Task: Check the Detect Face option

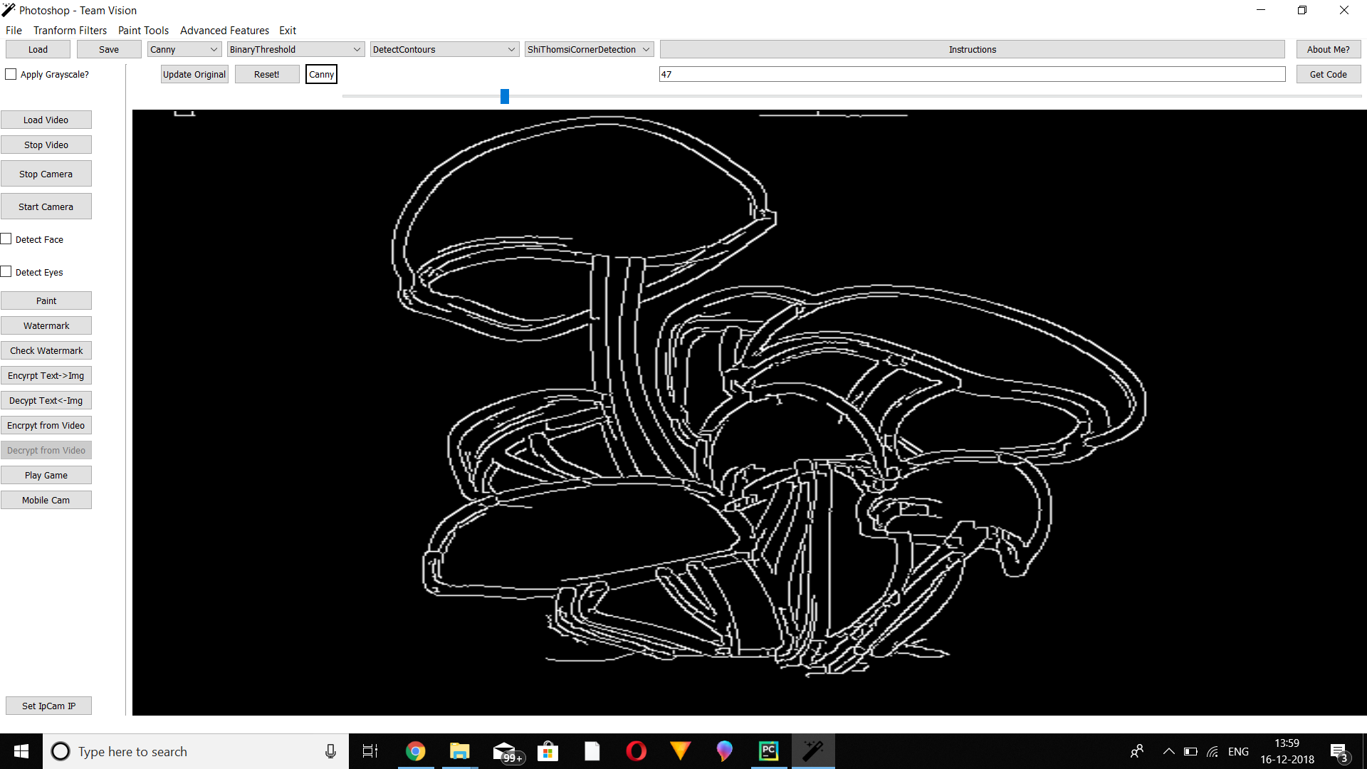Action: coord(6,239)
